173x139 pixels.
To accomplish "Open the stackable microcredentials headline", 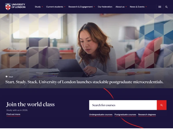I will [x=84, y=82].
